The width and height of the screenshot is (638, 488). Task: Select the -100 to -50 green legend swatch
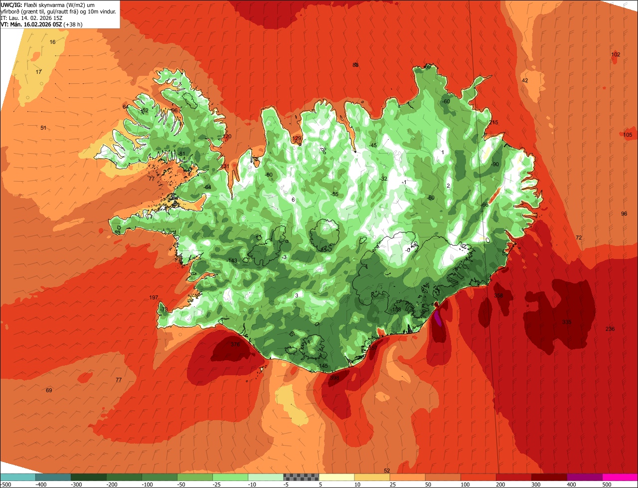(x=159, y=477)
